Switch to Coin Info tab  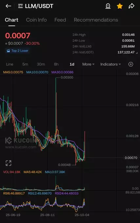pos(36,20)
